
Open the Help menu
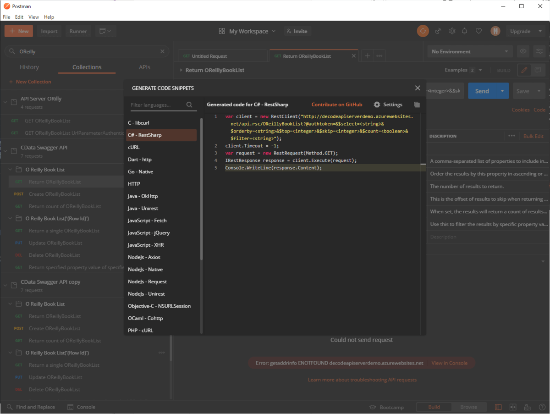point(49,17)
